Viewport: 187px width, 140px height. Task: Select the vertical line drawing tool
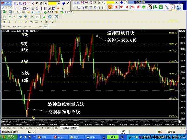[x=15, y=22]
